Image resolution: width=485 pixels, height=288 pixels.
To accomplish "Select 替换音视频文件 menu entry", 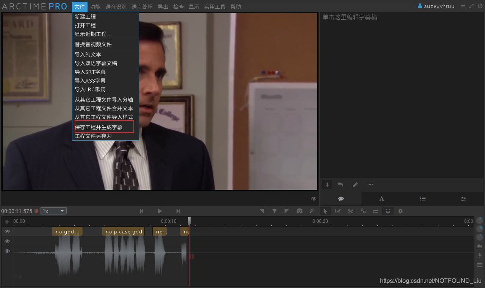I will click(105, 44).
